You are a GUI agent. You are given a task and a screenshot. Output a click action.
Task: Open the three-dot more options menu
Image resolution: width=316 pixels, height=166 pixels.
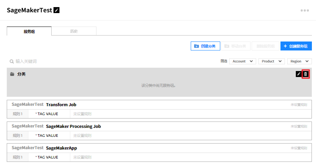pos(305,10)
